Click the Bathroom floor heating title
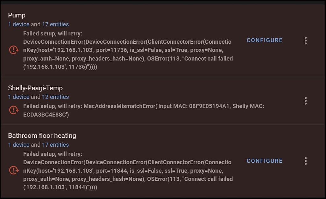Screen dimensions: 326x199 click(42, 136)
